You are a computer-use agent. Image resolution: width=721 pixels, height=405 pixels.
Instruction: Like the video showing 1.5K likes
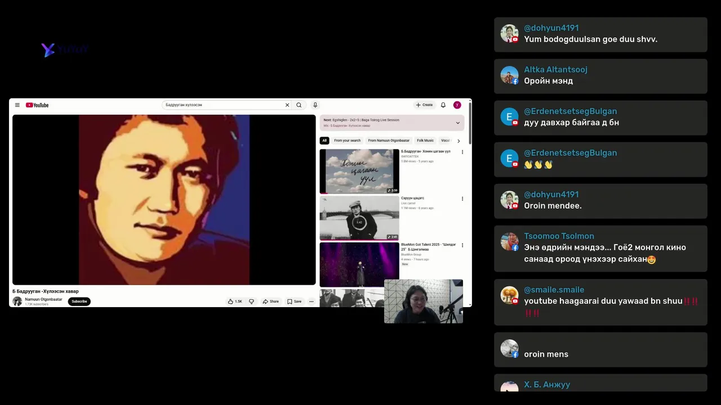(235, 301)
